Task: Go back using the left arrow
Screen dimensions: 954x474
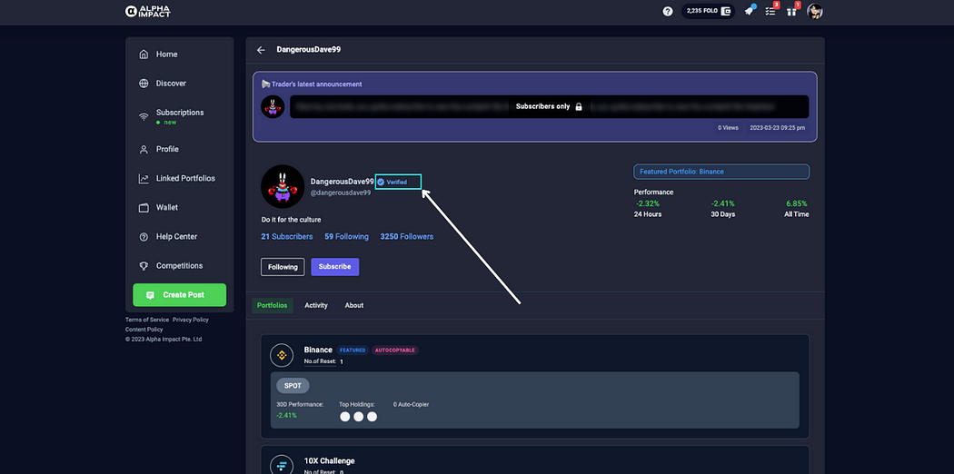Action: [261, 50]
